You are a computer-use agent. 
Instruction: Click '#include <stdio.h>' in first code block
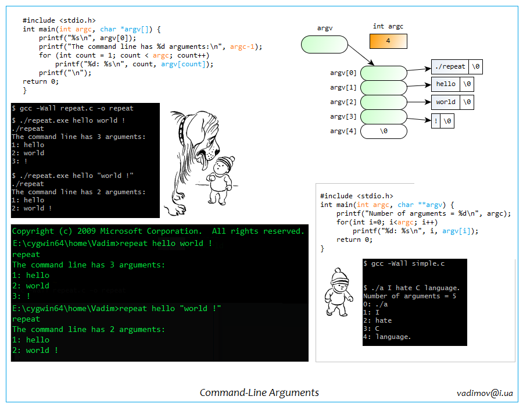click(x=59, y=20)
